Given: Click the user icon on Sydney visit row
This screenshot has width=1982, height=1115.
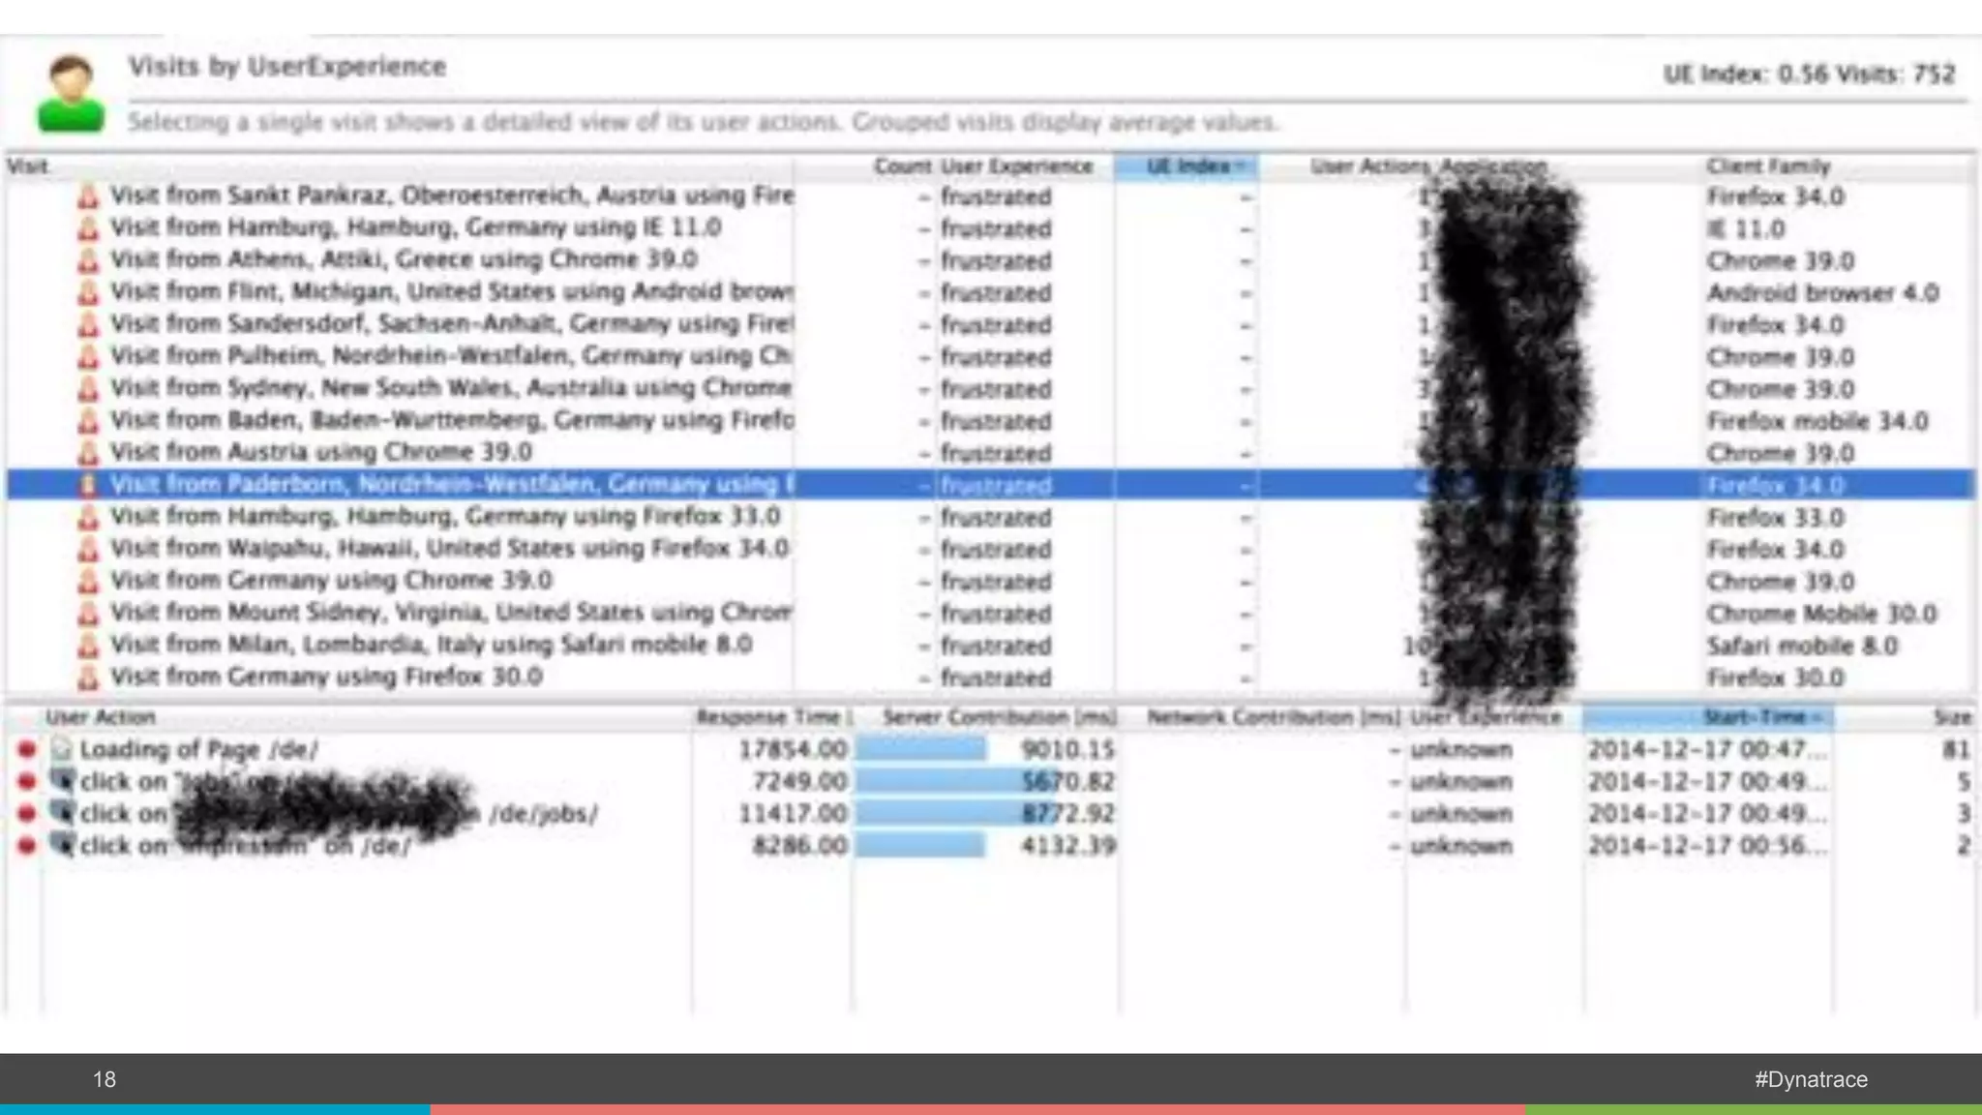Looking at the screenshot, I should coord(88,388).
